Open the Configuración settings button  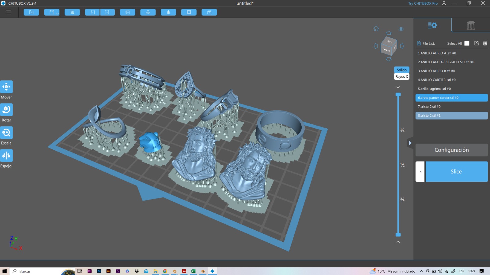point(451,150)
